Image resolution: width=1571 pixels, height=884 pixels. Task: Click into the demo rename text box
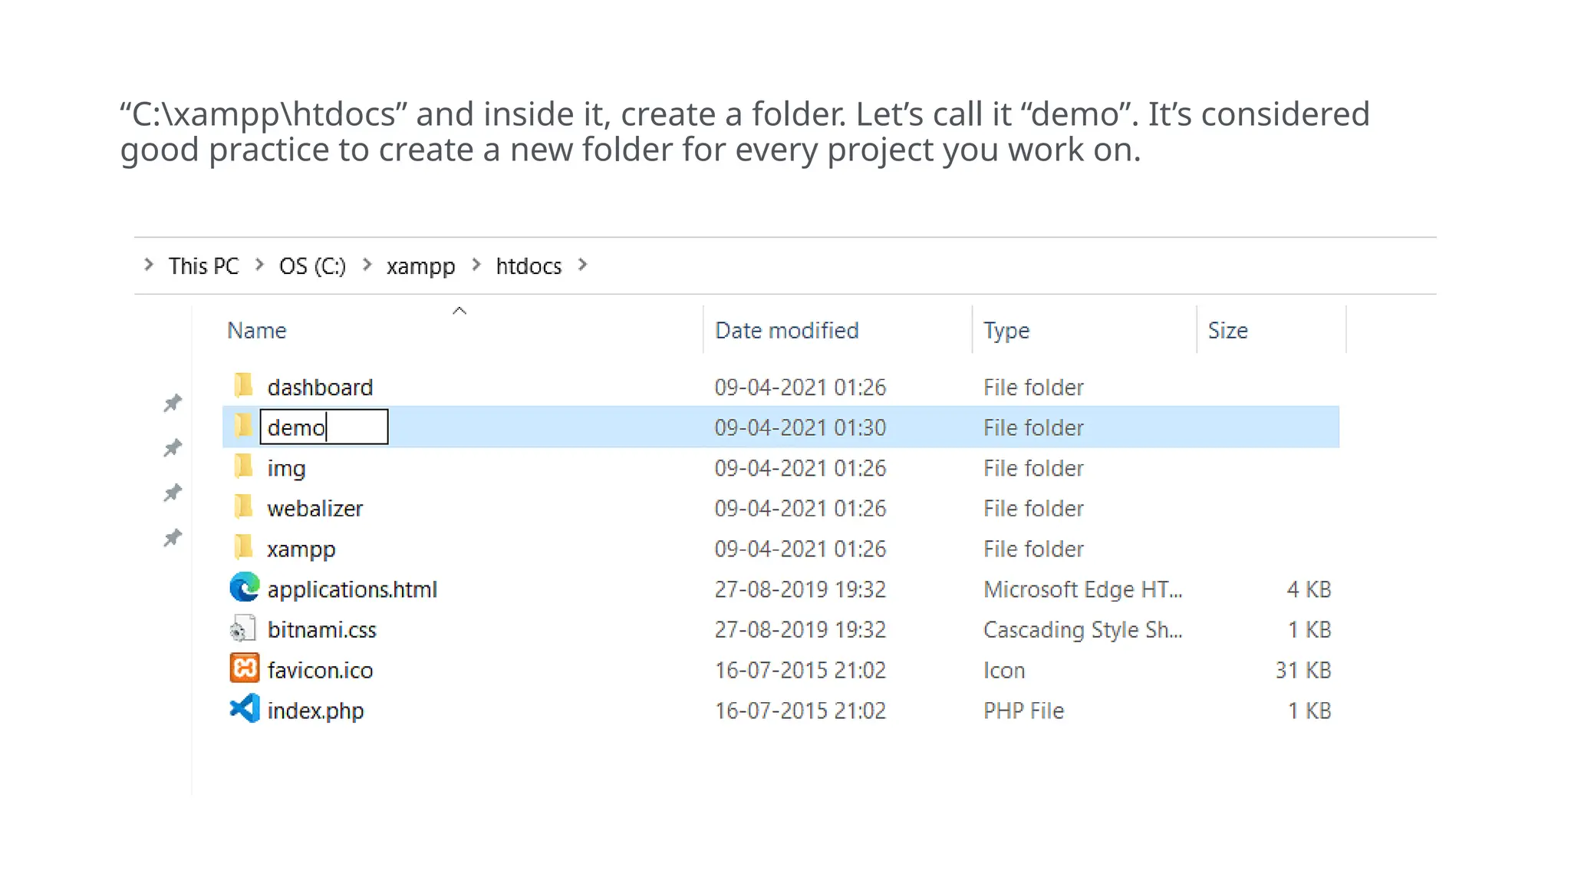pos(324,427)
